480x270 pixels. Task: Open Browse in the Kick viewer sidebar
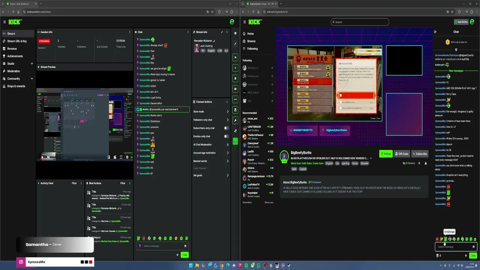point(251,41)
